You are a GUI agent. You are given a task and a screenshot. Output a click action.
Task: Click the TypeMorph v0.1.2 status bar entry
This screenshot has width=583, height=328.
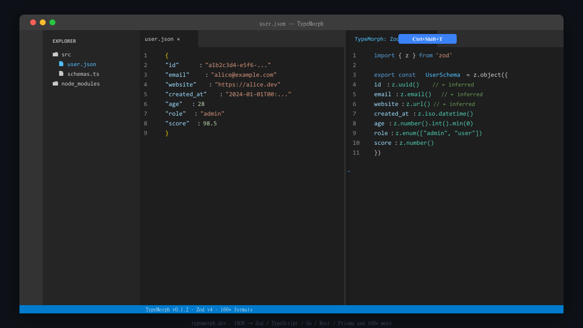coord(199,310)
